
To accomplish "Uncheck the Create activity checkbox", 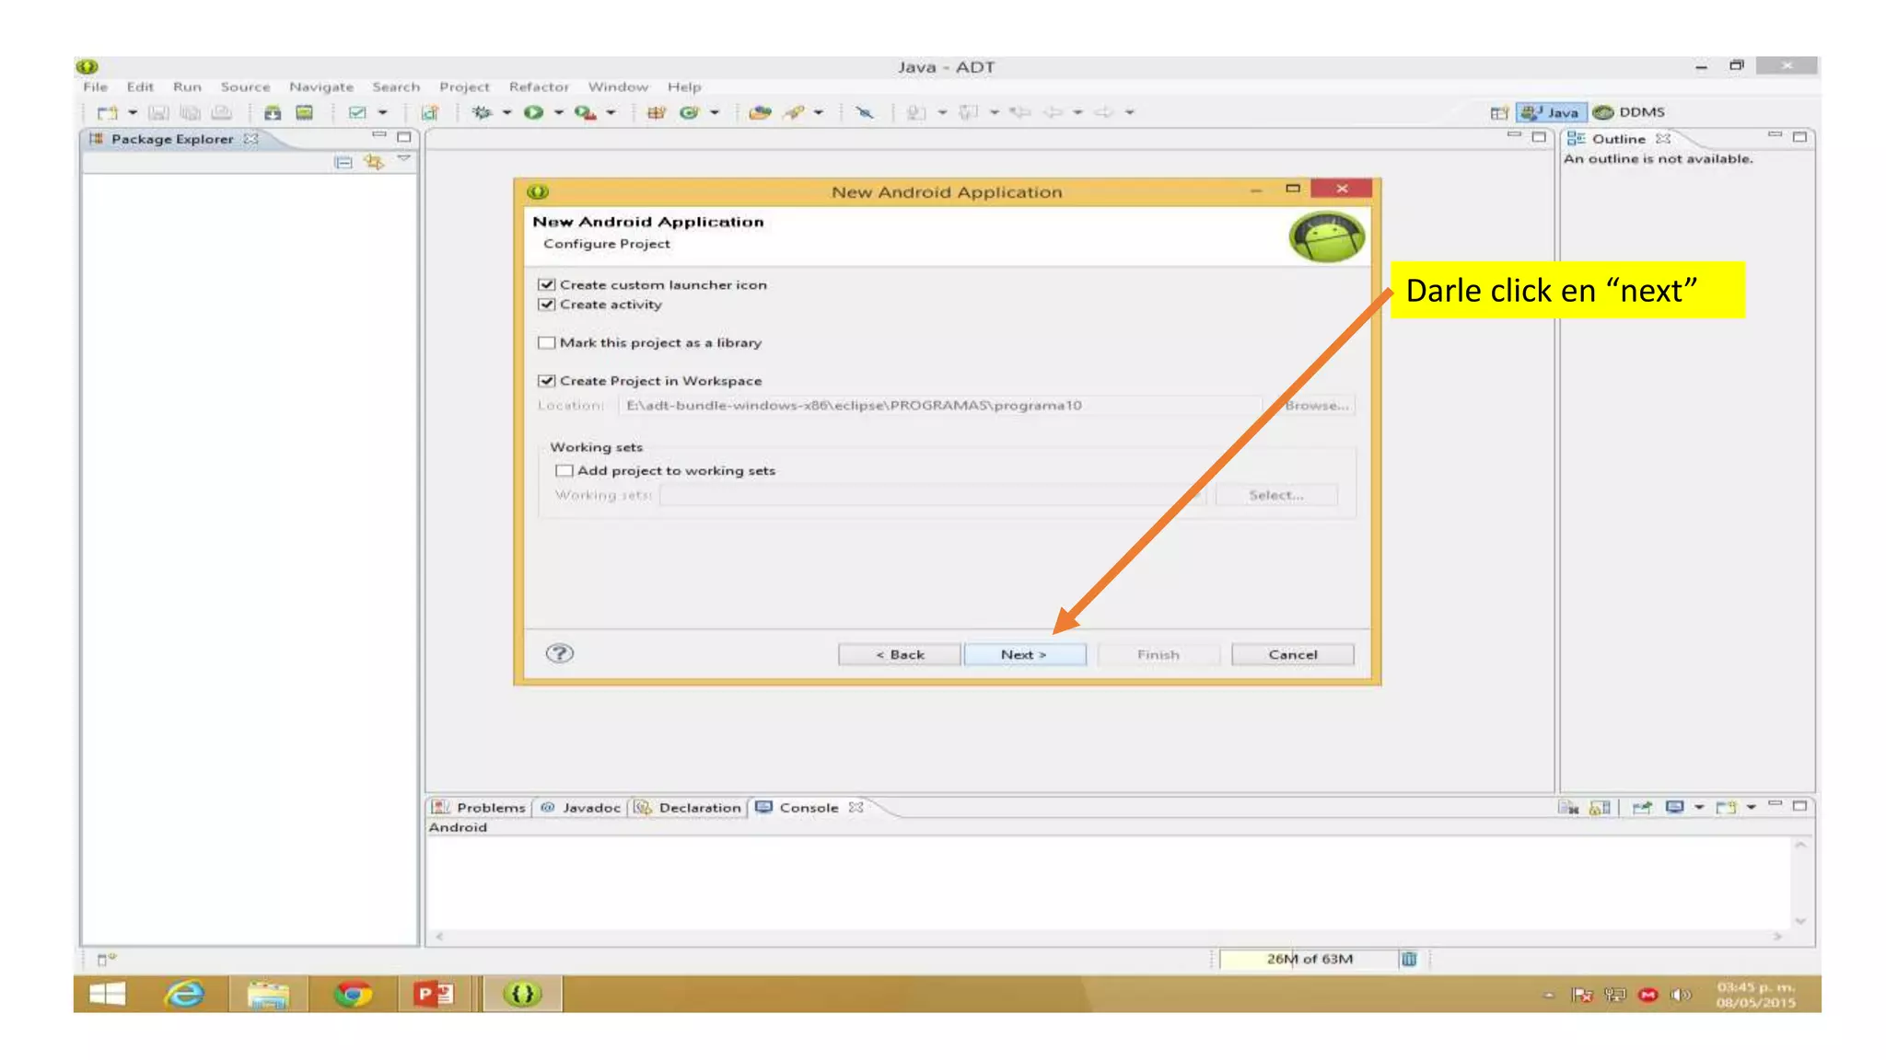I will pyautogui.click(x=547, y=305).
